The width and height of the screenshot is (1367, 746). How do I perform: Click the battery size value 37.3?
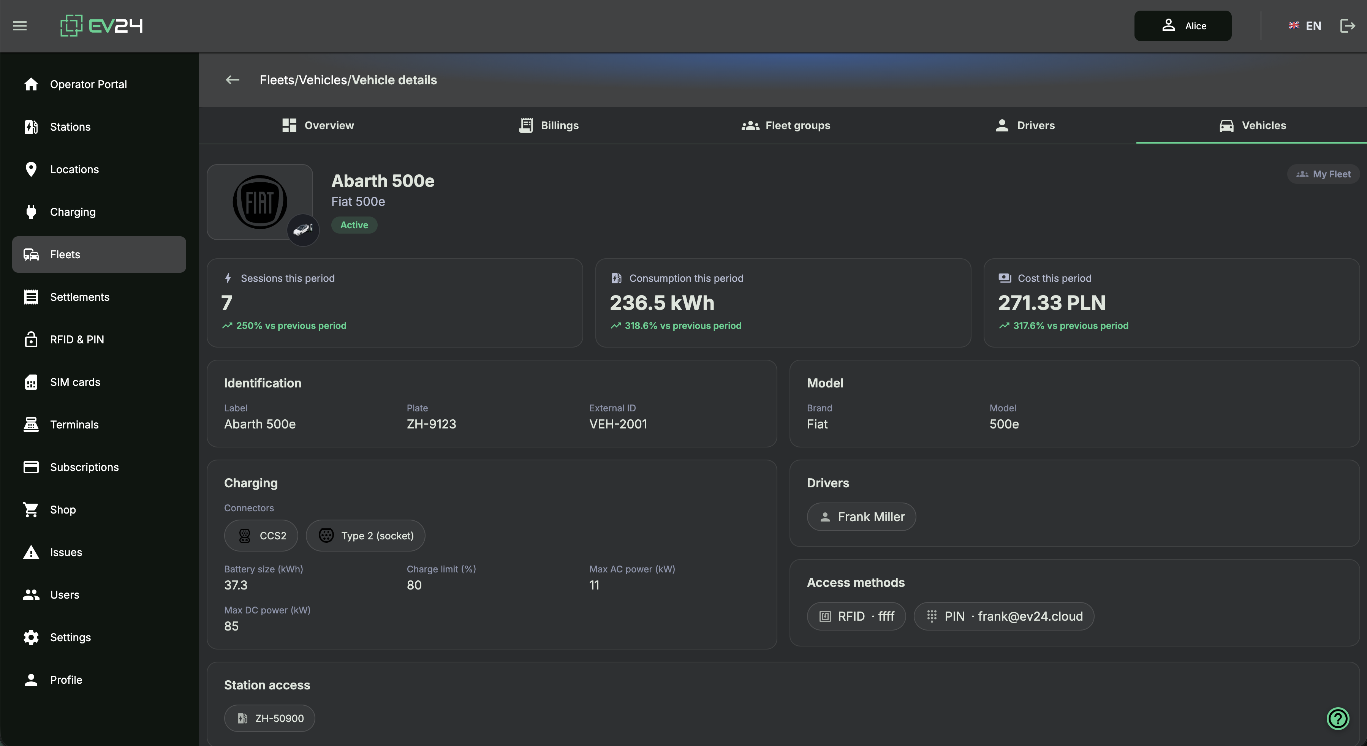(x=236, y=585)
